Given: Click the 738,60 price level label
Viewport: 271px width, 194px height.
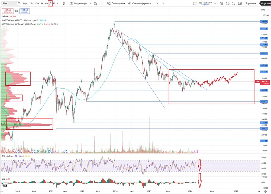Looking at the screenshot, I should coord(264,45).
